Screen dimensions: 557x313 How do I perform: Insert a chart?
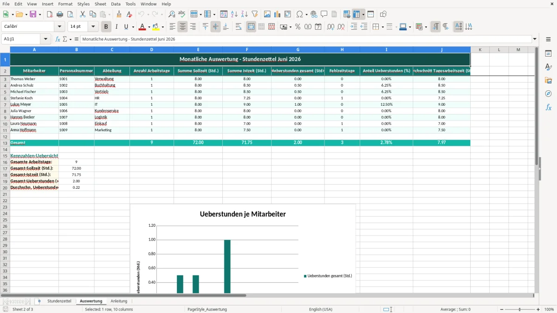pyautogui.click(x=278, y=14)
